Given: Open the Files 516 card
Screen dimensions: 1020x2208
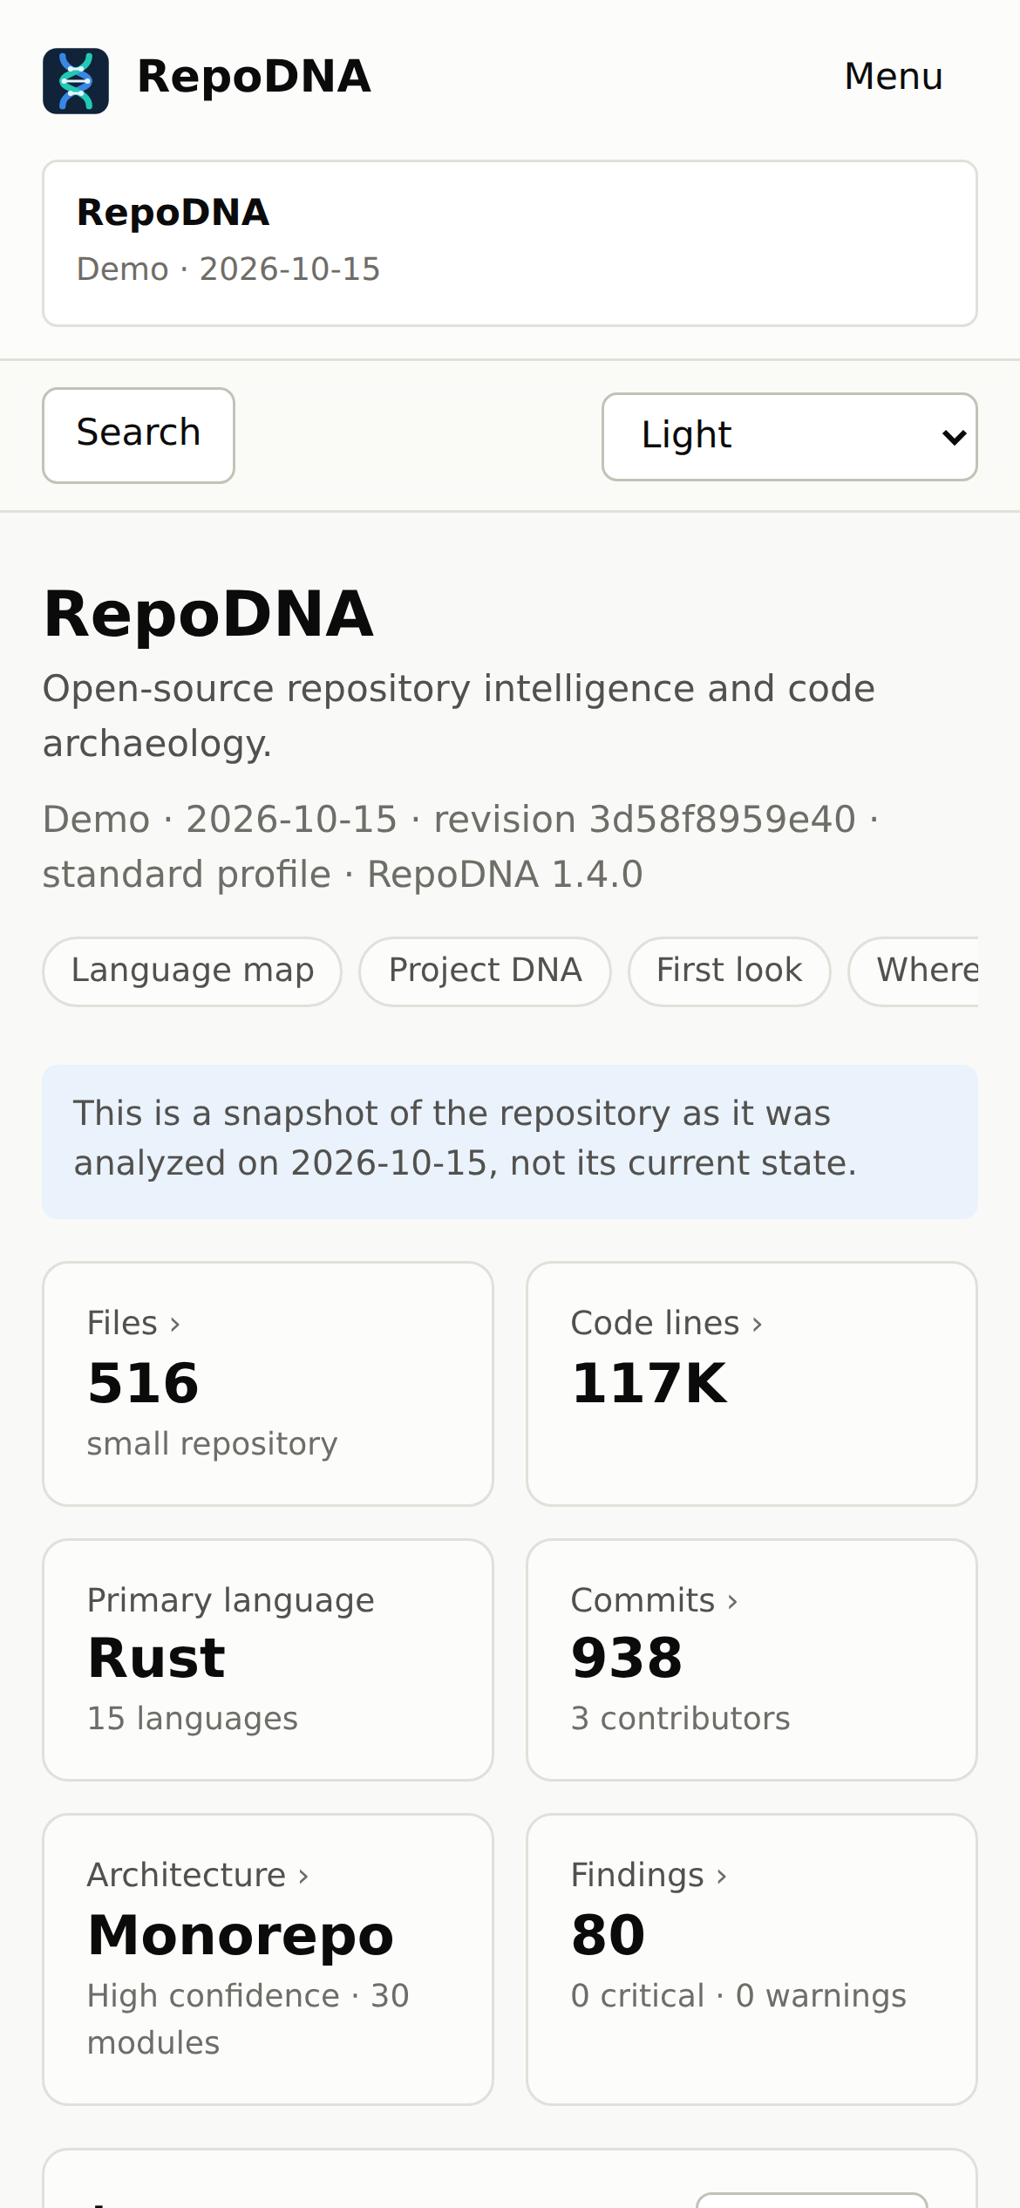Looking at the screenshot, I should point(268,1384).
